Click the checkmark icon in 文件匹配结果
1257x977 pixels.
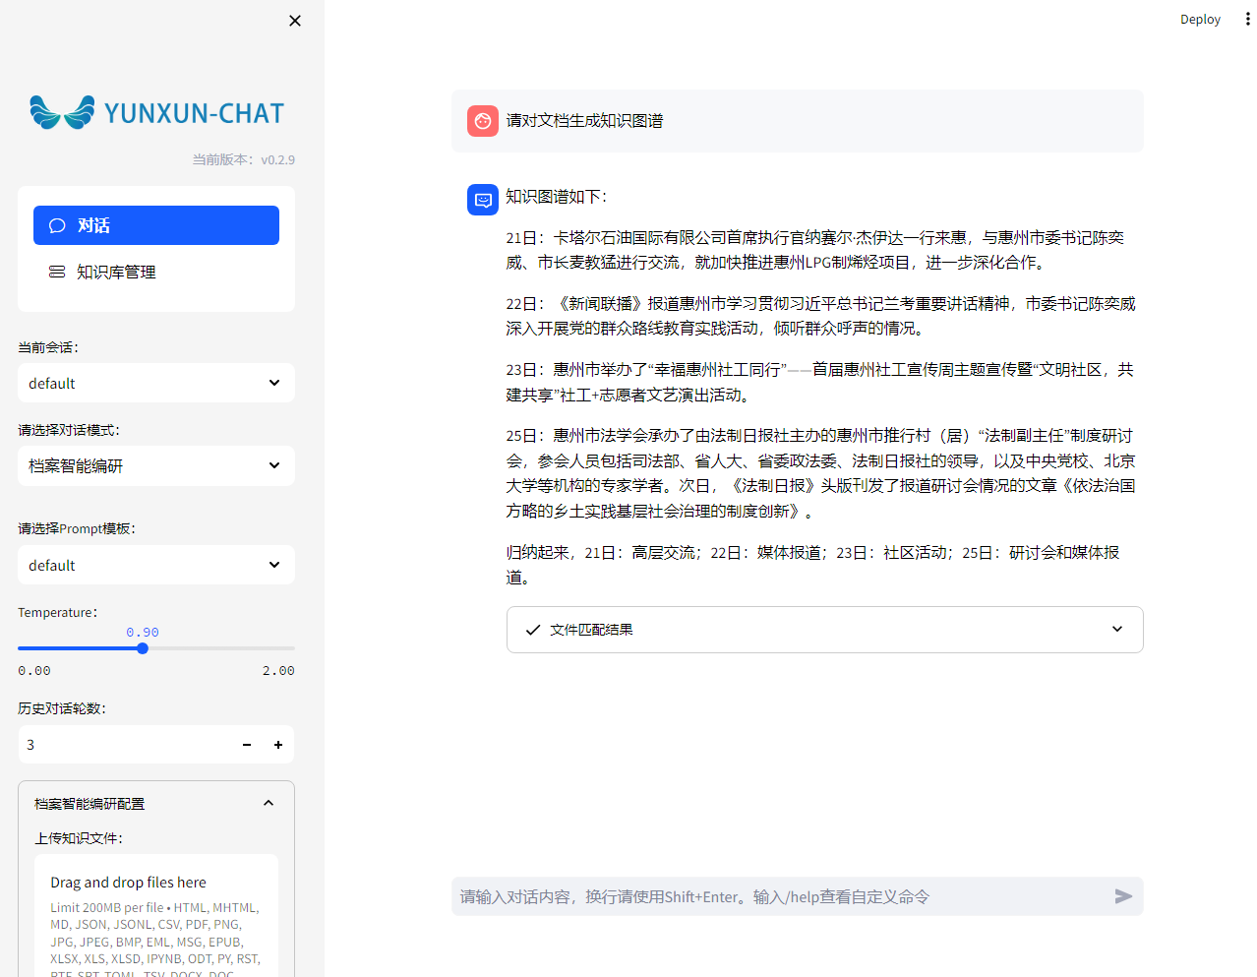pos(533,630)
